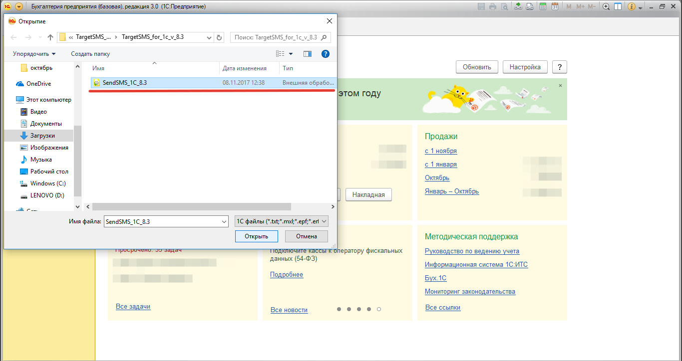Go up one folder level in the dialog

(50, 37)
